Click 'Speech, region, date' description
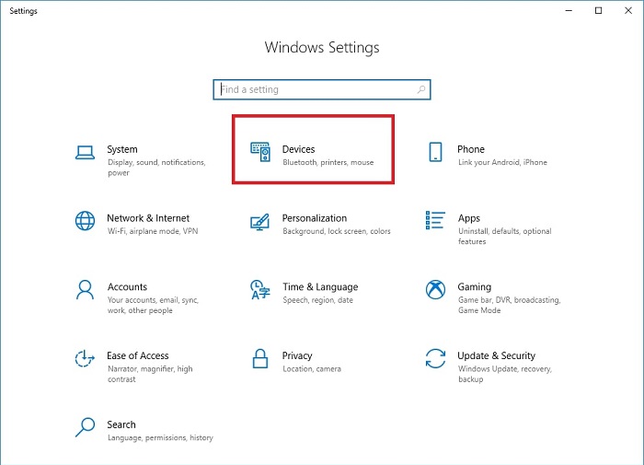The height and width of the screenshot is (465, 644). click(x=318, y=300)
